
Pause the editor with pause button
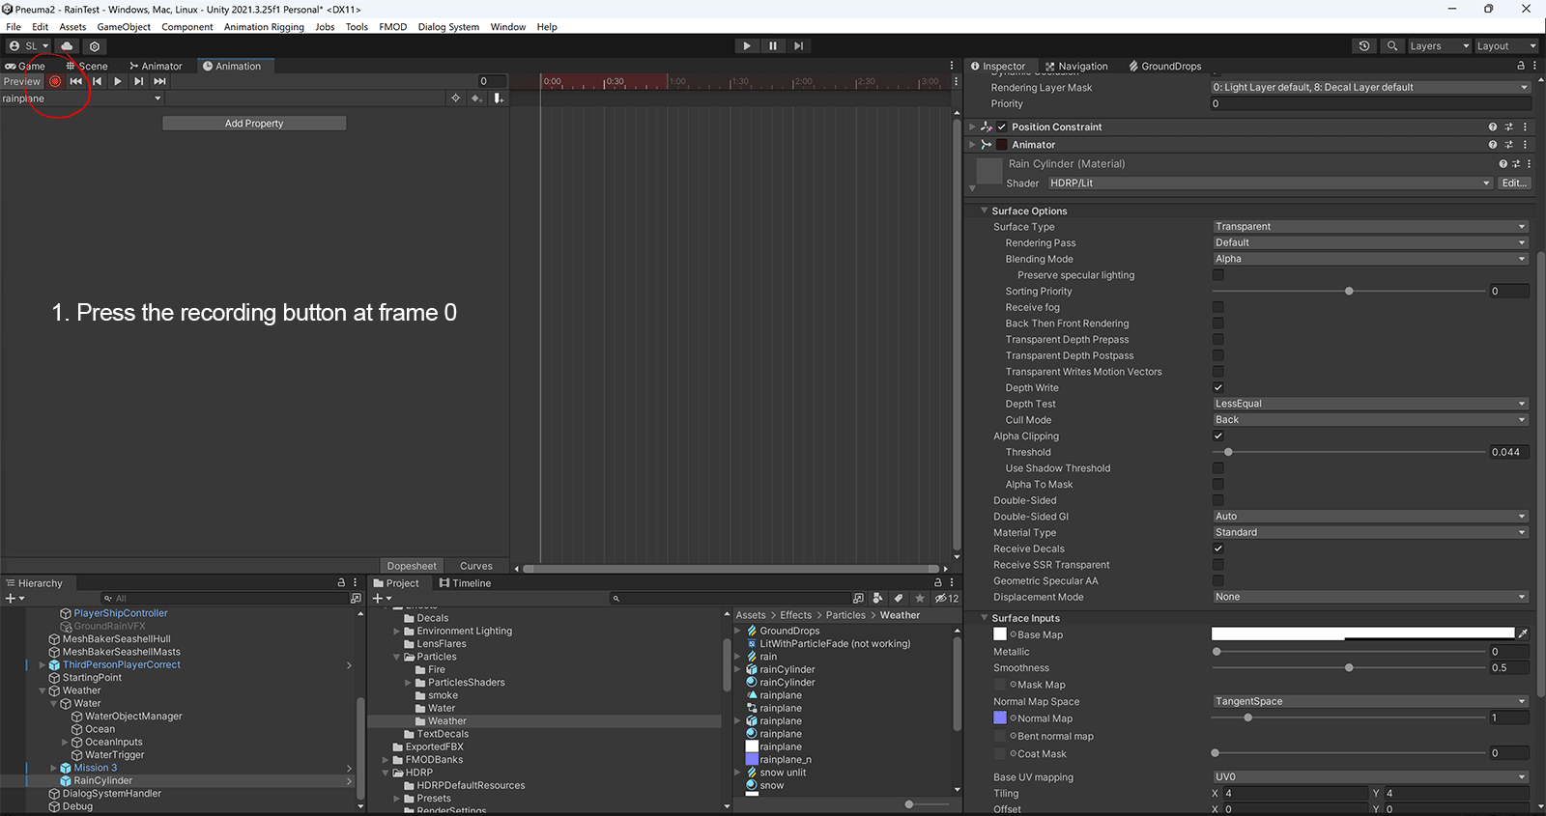click(x=772, y=45)
